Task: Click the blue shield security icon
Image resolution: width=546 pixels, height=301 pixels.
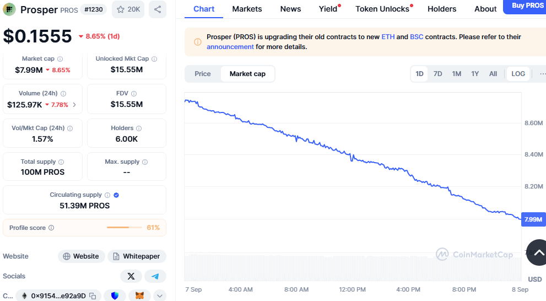Action: [x=115, y=296]
